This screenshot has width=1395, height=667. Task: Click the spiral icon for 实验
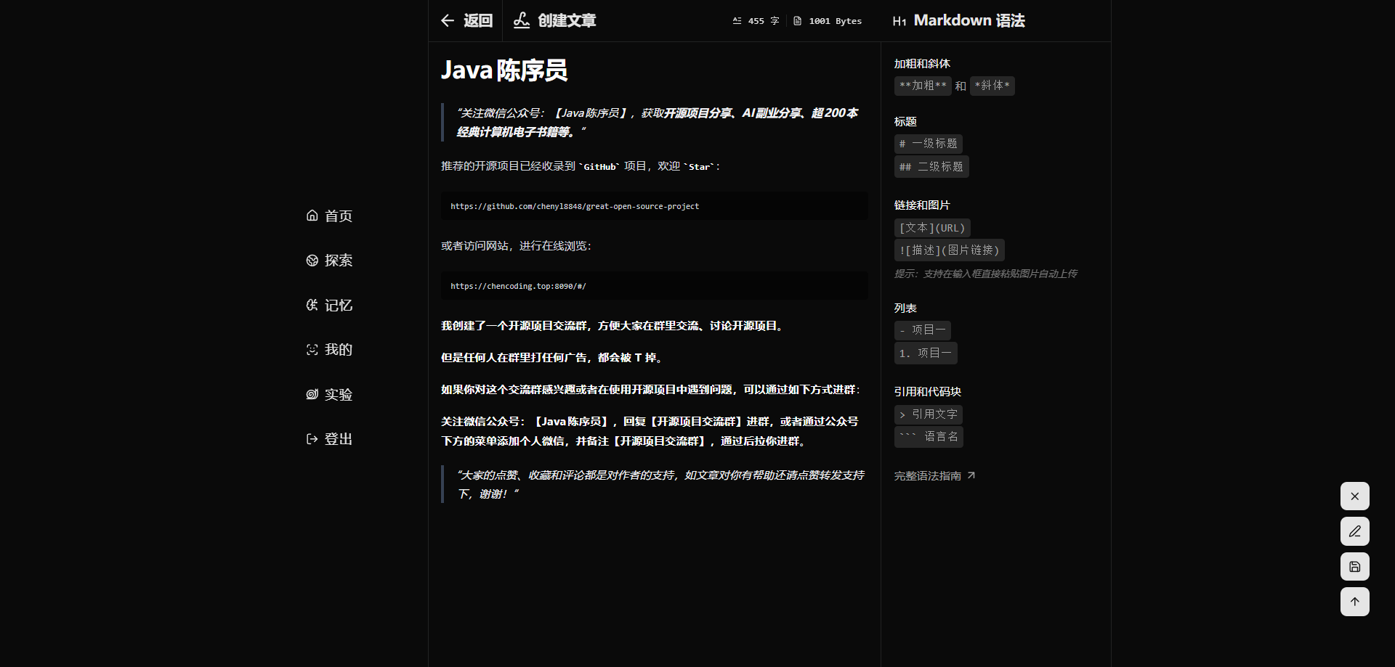point(312,394)
